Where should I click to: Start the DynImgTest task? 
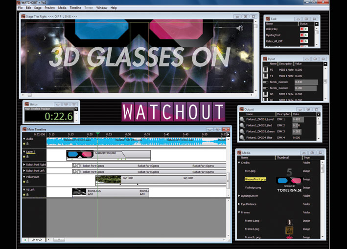pos(306,35)
